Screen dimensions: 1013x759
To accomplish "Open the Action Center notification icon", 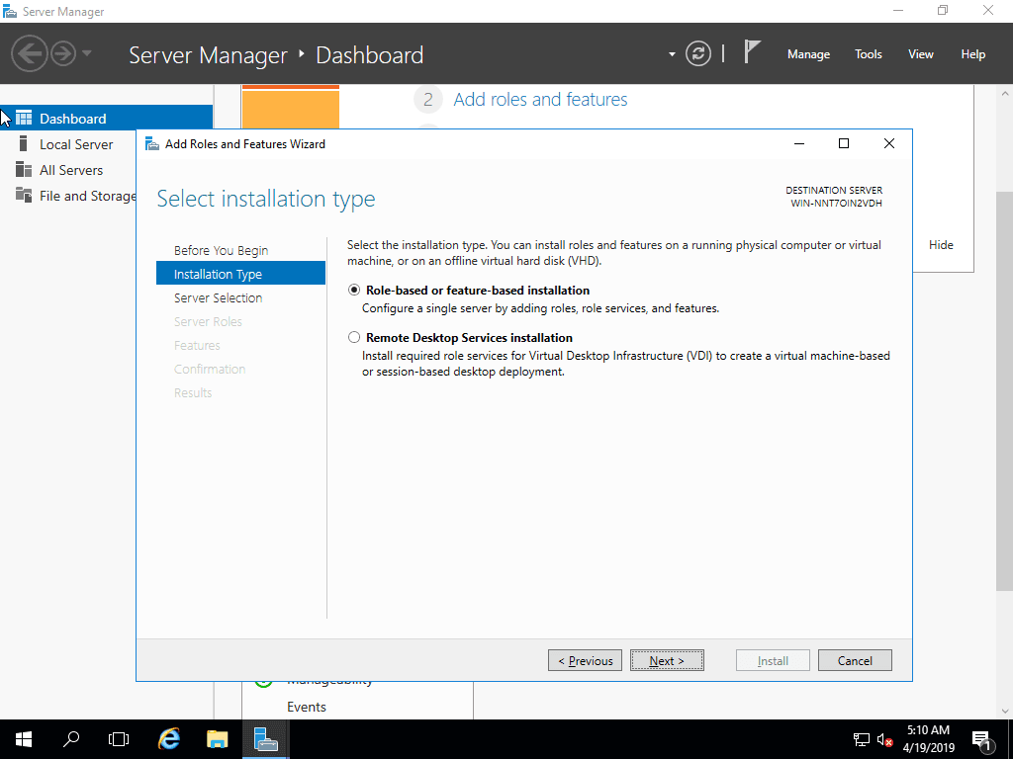I will (x=981, y=740).
